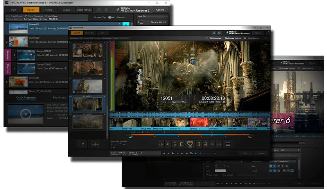Image resolution: width=327 pixels, height=189 pixels.
Task: Click the seek bar position knob
Action: click(x=212, y=135)
